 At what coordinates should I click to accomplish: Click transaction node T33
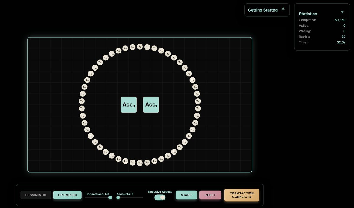[x=91, y=136]
